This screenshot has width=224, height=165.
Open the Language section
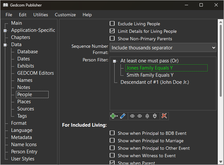(x=22, y=130)
